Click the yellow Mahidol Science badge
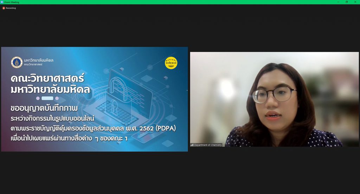360x194 pixels. coord(171,63)
